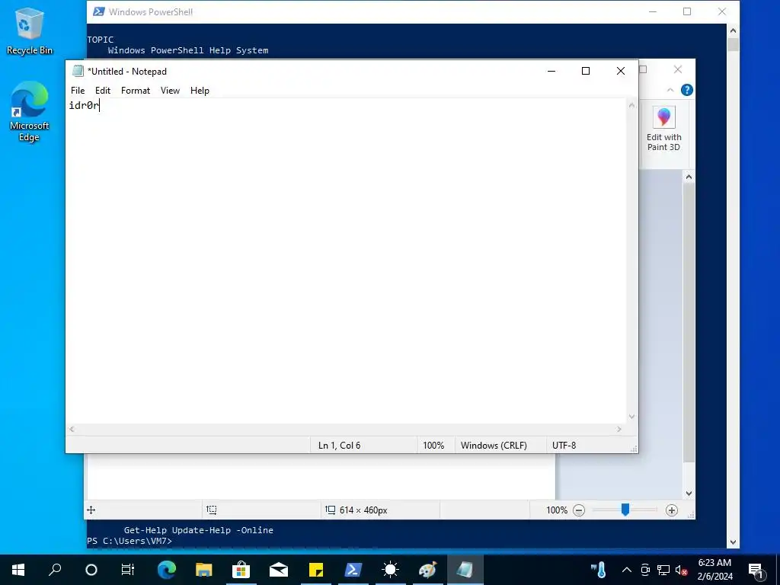The image size is (780, 585).
Task: Close the Windows PowerShell window
Action: (x=722, y=11)
